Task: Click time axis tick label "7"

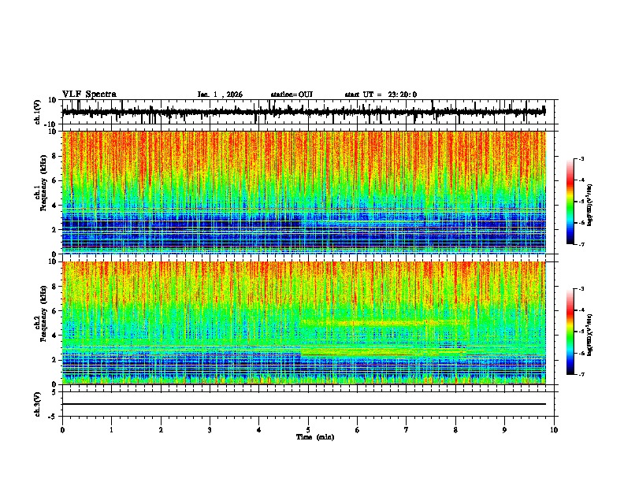Action: [407, 430]
